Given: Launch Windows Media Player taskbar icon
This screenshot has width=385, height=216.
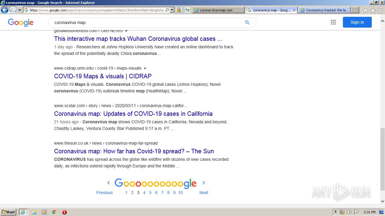Looking at the screenshot, I should coord(44,212).
